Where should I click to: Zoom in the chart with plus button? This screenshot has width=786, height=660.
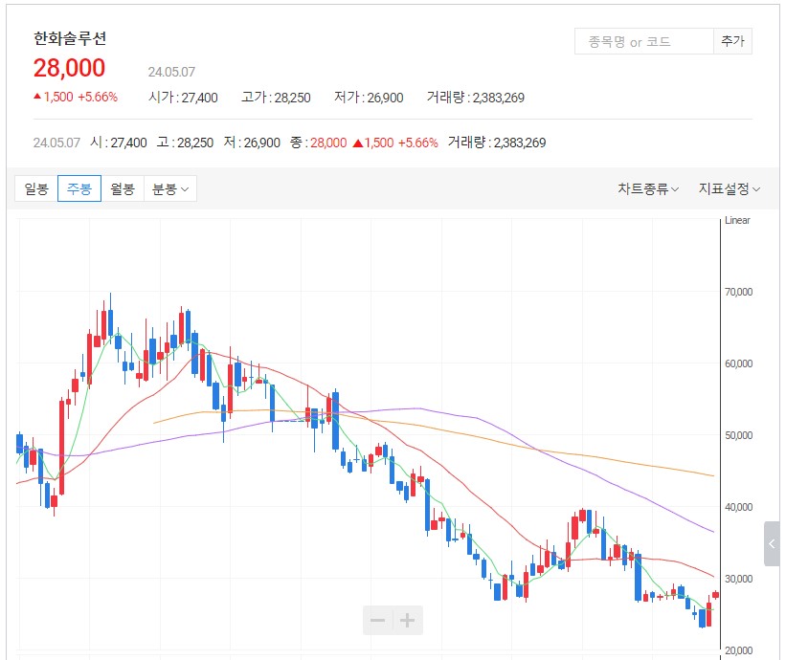coord(408,621)
